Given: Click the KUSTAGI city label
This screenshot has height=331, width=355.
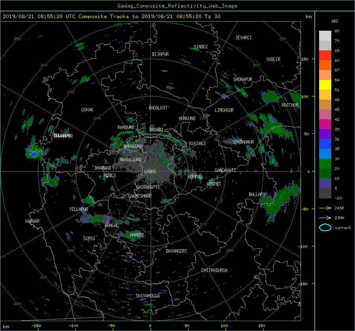Looking at the screenshot, I should [198, 144].
